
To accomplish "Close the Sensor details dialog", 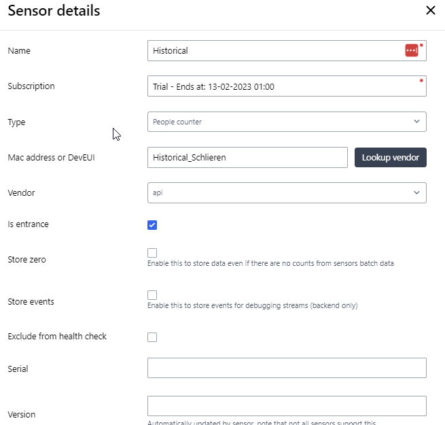I will [x=431, y=10].
